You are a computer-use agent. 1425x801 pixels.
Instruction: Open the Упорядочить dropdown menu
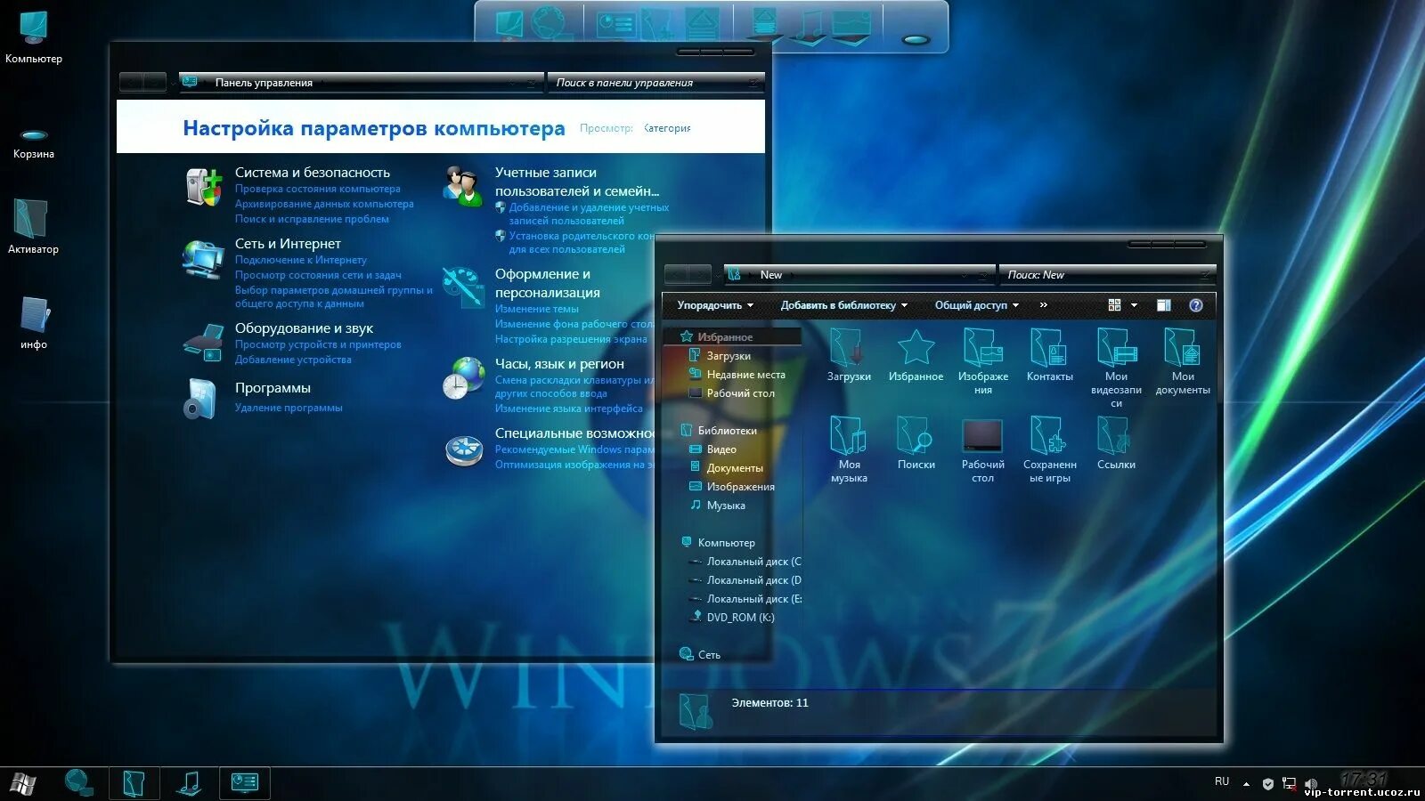point(715,305)
